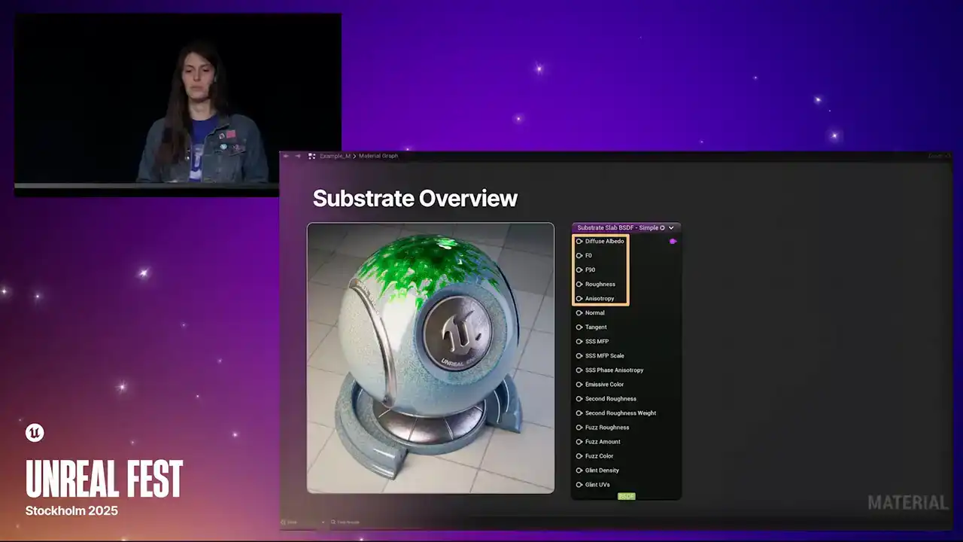963x542 pixels.
Task: Click the speaker video feed
Action: (x=178, y=99)
